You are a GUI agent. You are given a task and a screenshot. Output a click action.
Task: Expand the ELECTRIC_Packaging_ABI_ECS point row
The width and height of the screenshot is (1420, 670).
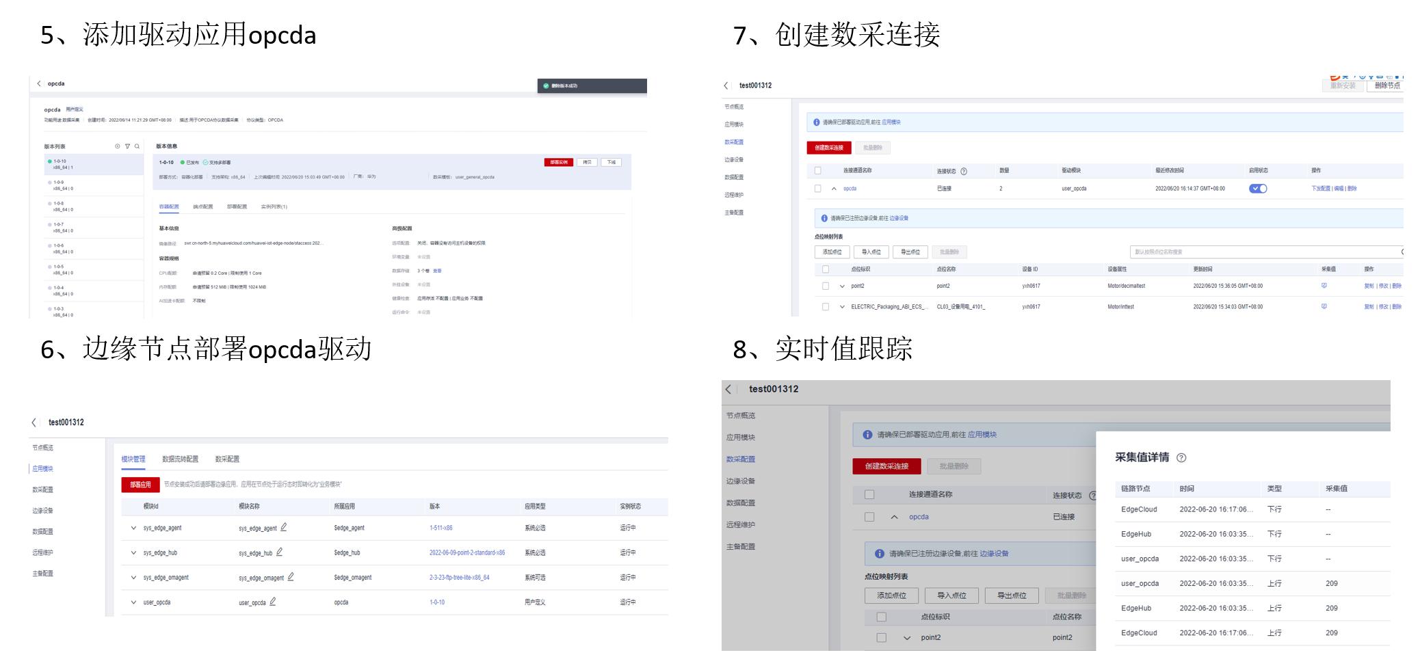point(841,307)
